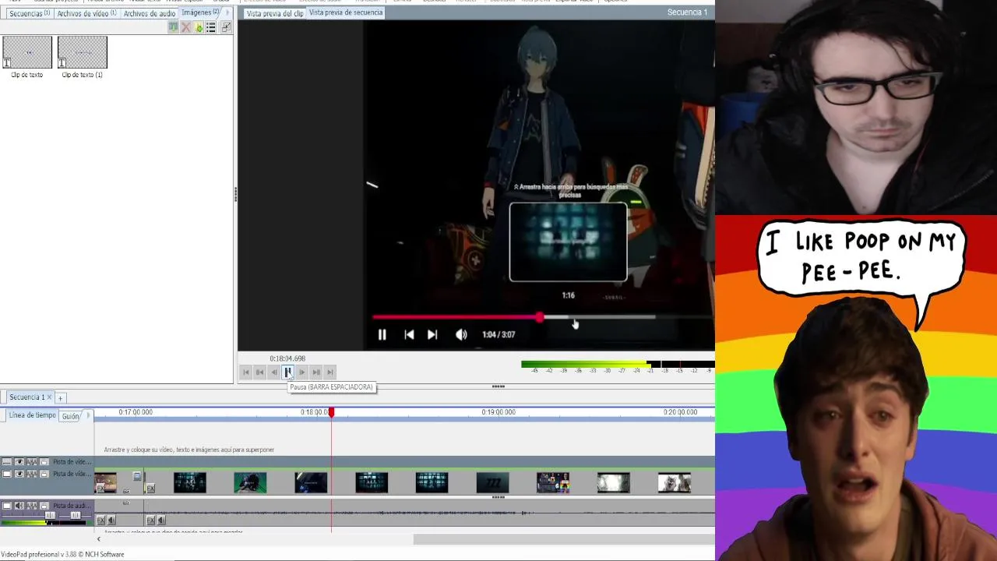Pause playback with the Pausa button
Image resolution: width=997 pixels, height=561 pixels.
[287, 372]
